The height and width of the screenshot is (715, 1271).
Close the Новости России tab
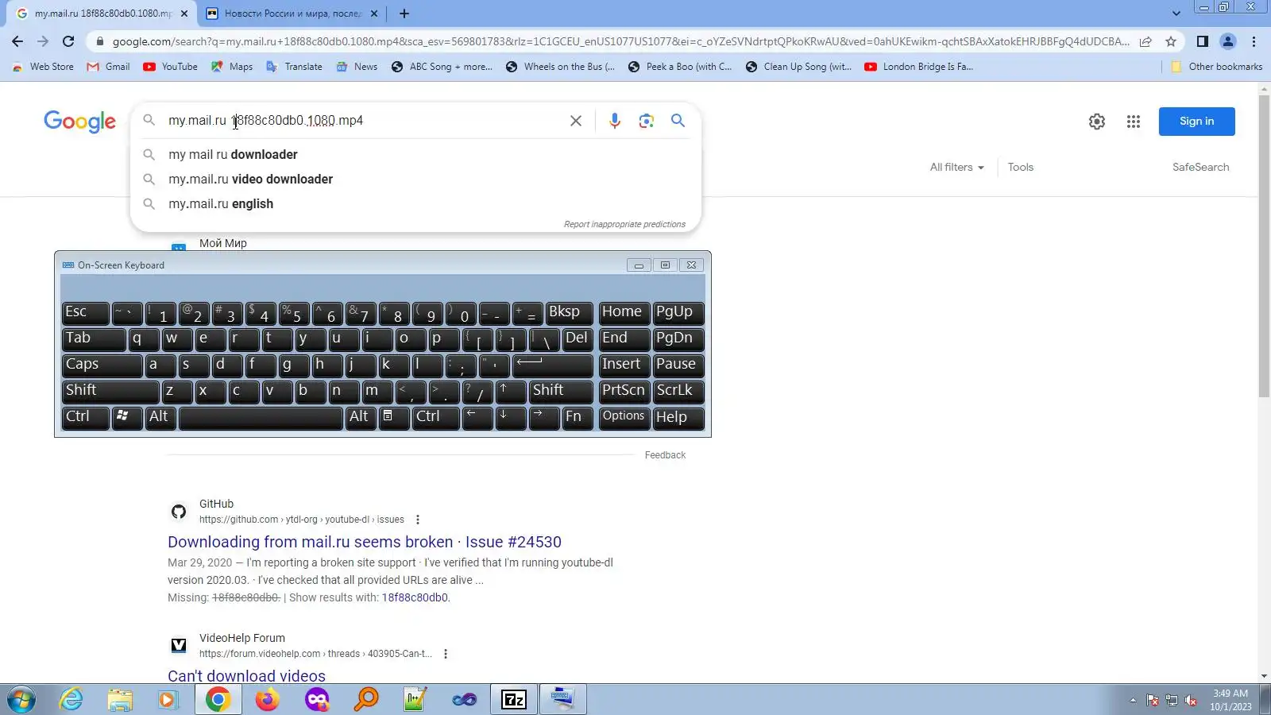(374, 14)
